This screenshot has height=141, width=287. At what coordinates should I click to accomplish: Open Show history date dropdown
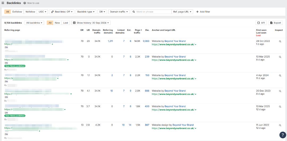pyautogui.click(x=91, y=23)
